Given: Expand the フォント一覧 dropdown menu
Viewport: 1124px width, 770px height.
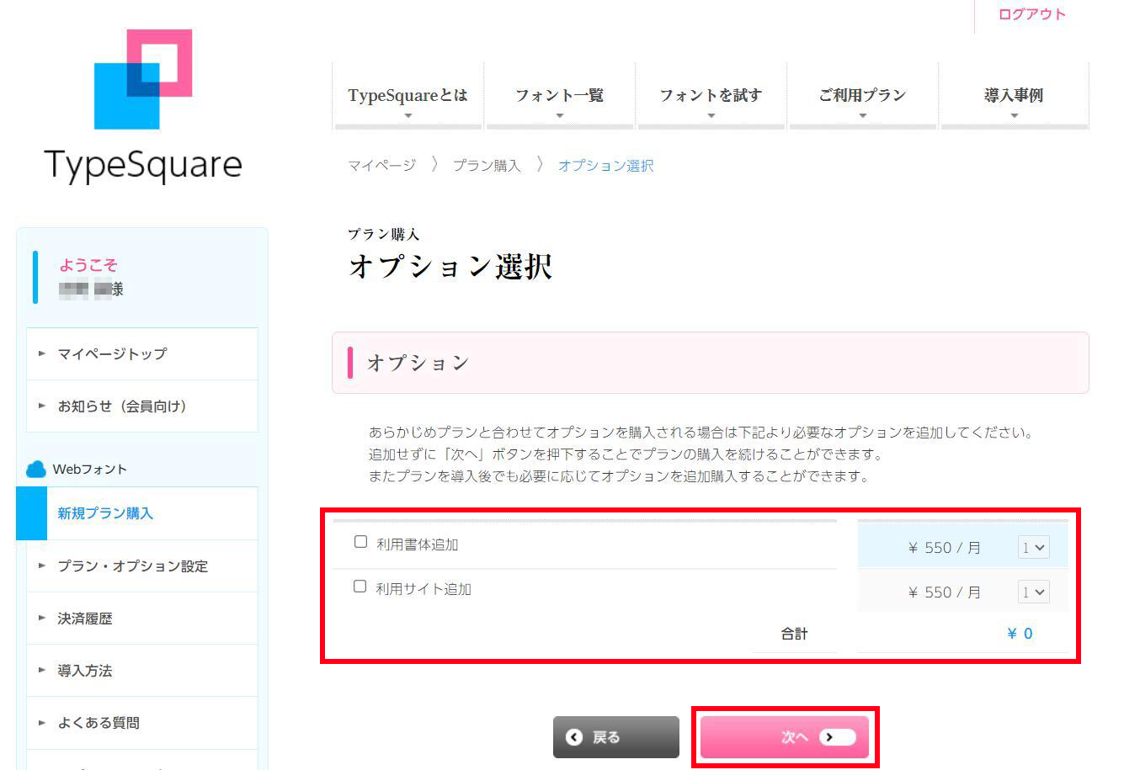Looking at the screenshot, I should [560, 95].
